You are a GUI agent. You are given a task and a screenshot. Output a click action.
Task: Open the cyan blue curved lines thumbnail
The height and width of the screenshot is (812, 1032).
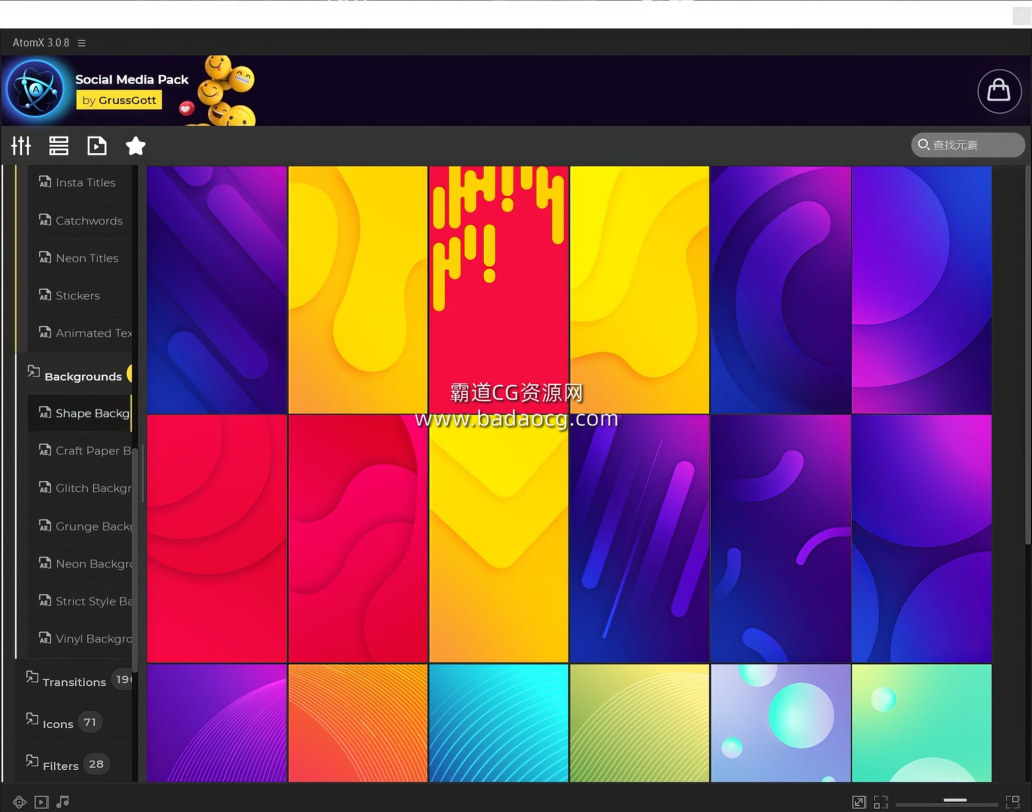[499, 723]
